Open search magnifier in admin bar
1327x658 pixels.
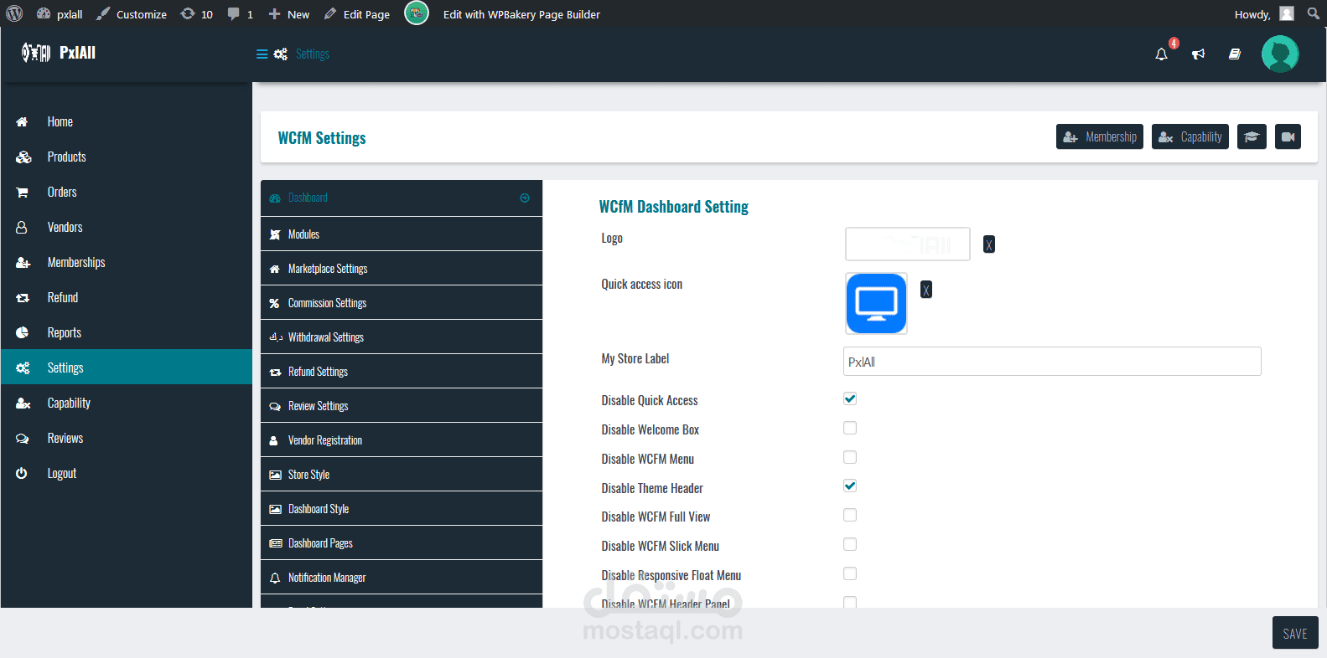tap(1313, 13)
